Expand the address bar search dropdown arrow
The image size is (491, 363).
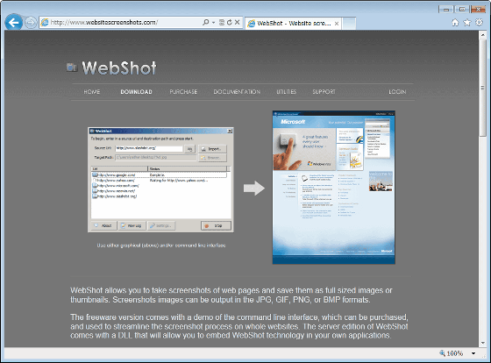point(214,22)
